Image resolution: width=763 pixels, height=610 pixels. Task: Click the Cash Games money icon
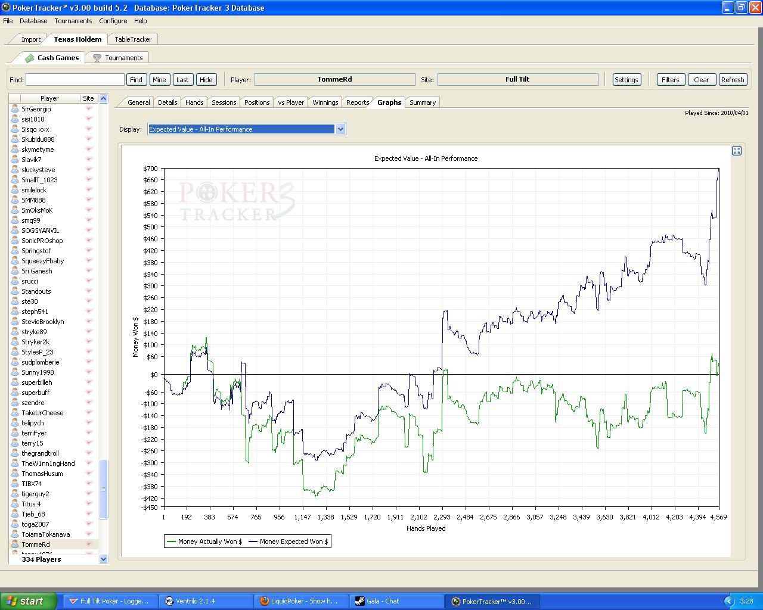pos(29,58)
